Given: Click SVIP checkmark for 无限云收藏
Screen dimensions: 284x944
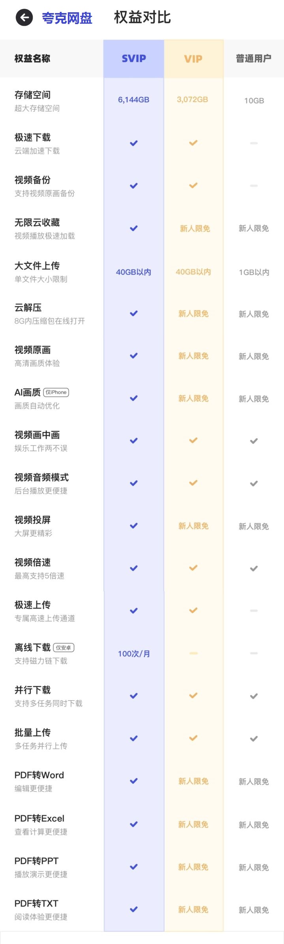Looking at the screenshot, I should pos(134,228).
